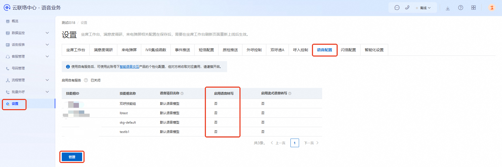Click the testlb1 skill group cell
This screenshot has width=502, height=167.
click(125, 132)
